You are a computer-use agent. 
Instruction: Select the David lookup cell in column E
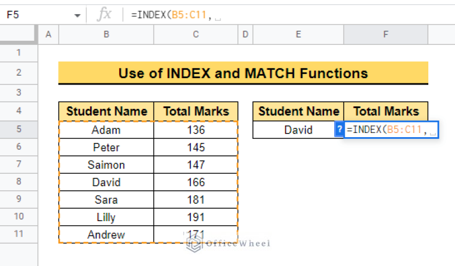click(298, 129)
